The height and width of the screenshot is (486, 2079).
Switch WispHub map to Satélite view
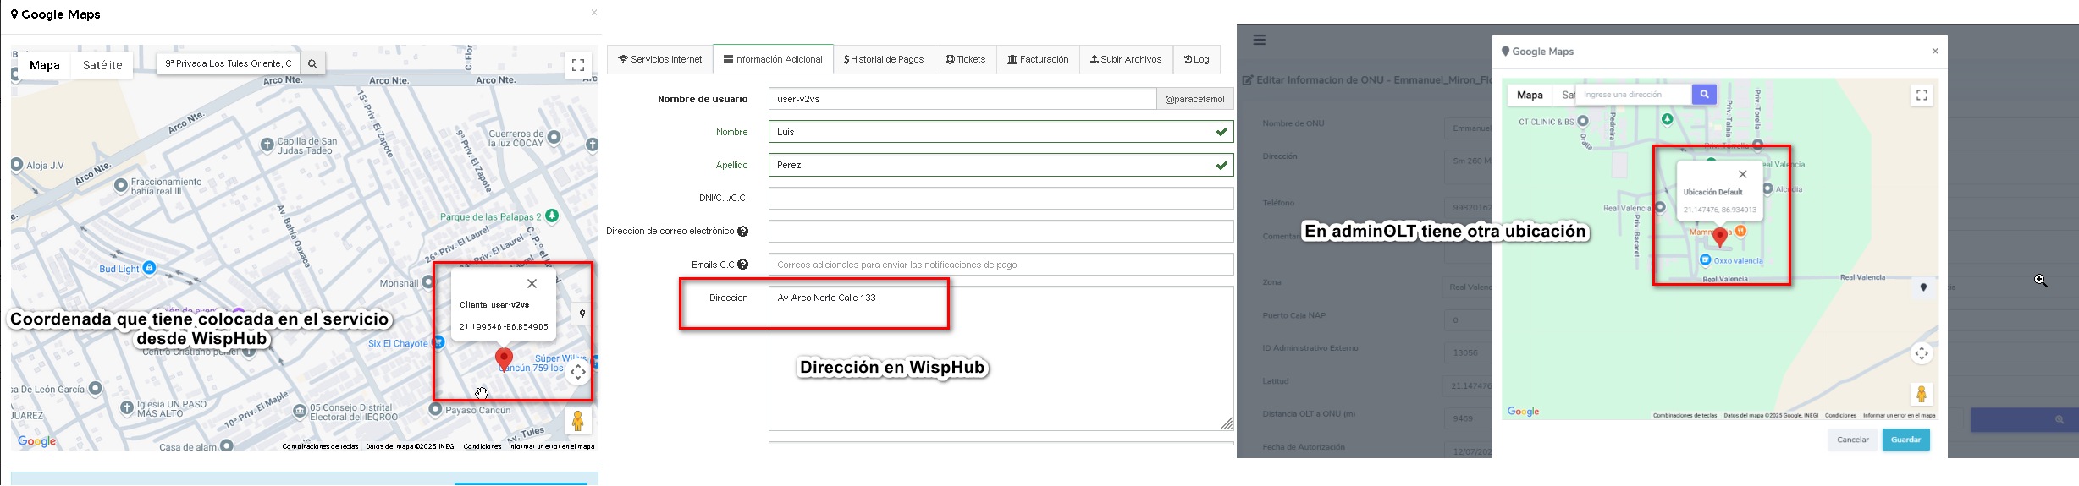[x=102, y=65]
